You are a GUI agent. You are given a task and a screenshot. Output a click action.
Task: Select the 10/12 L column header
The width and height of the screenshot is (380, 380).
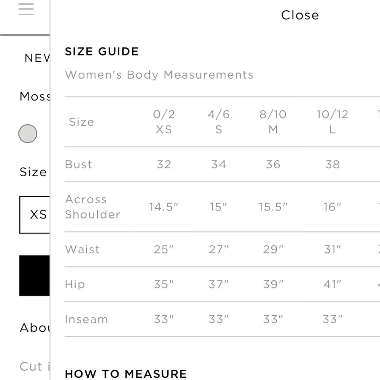[x=332, y=122]
